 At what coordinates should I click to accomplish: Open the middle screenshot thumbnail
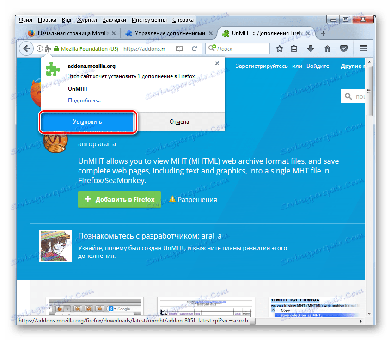(x=206, y=307)
